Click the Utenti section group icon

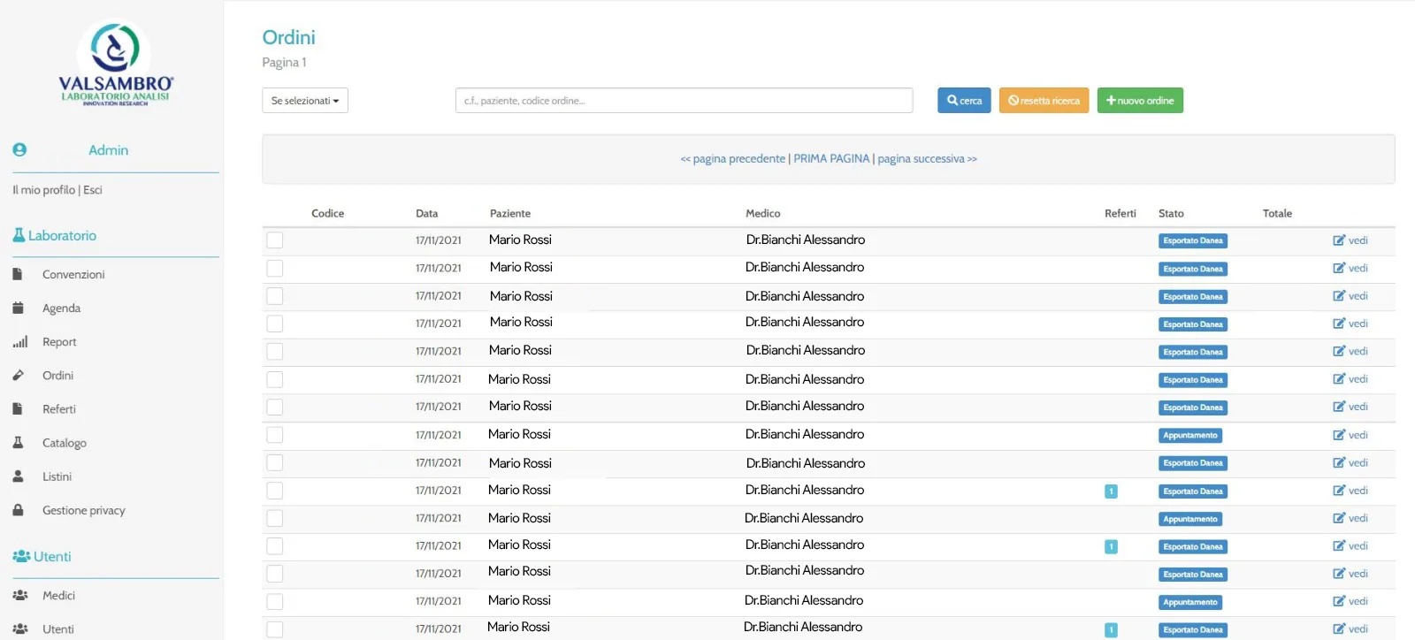click(x=21, y=556)
